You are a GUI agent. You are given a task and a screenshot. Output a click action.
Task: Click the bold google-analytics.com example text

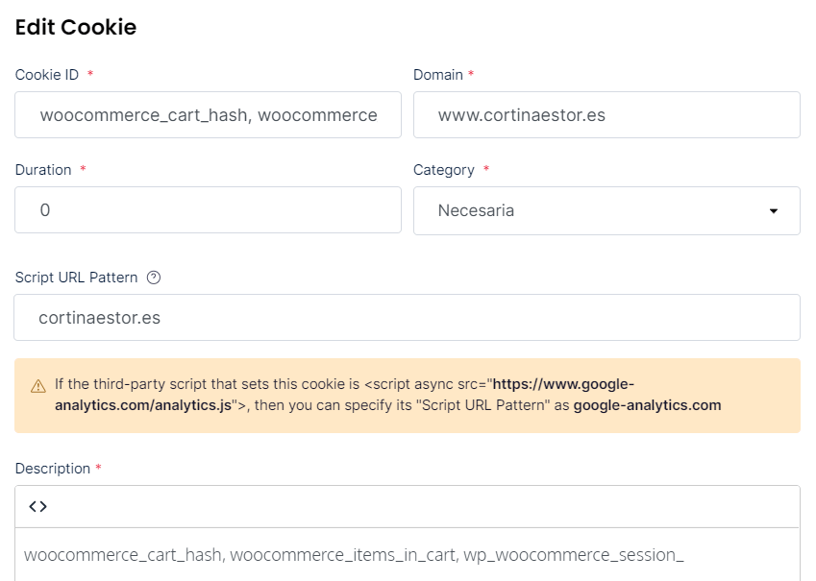click(x=648, y=405)
